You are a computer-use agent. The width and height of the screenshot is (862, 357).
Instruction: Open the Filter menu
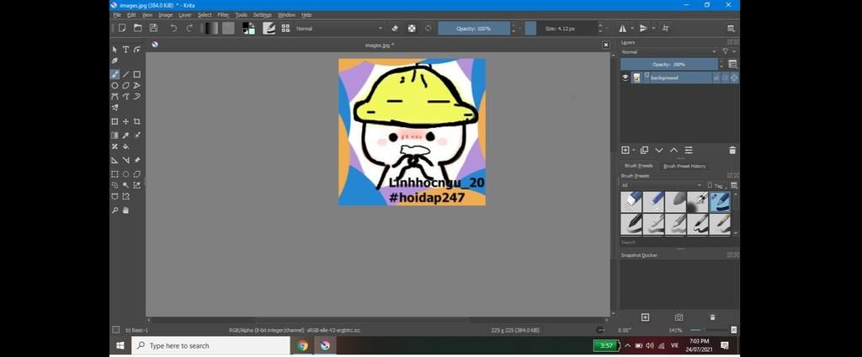pyautogui.click(x=223, y=15)
